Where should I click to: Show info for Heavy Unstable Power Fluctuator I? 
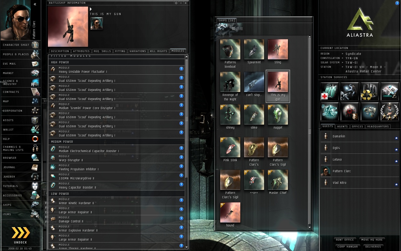pyautogui.click(x=181, y=69)
